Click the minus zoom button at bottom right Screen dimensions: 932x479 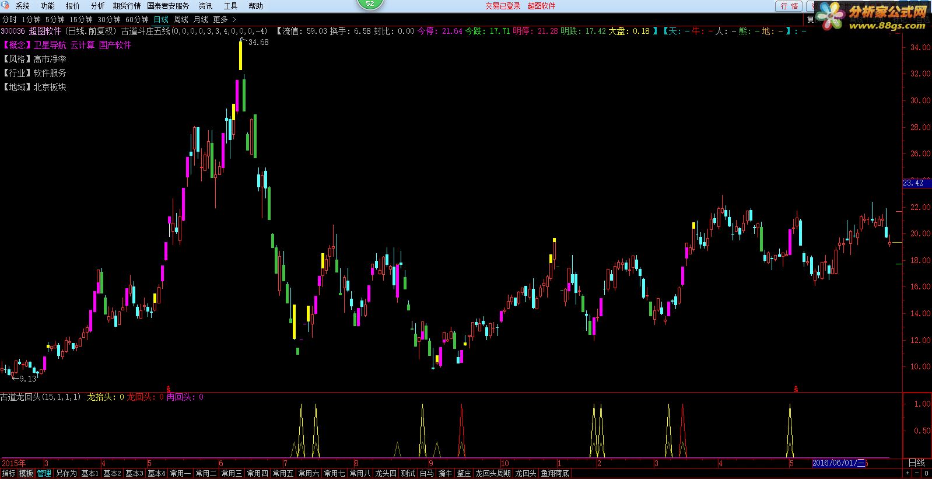pos(916,473)
